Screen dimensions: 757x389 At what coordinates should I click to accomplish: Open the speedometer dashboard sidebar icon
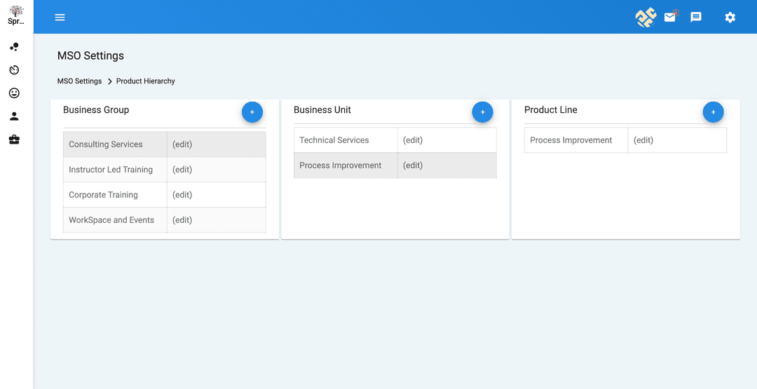point(15,70)
